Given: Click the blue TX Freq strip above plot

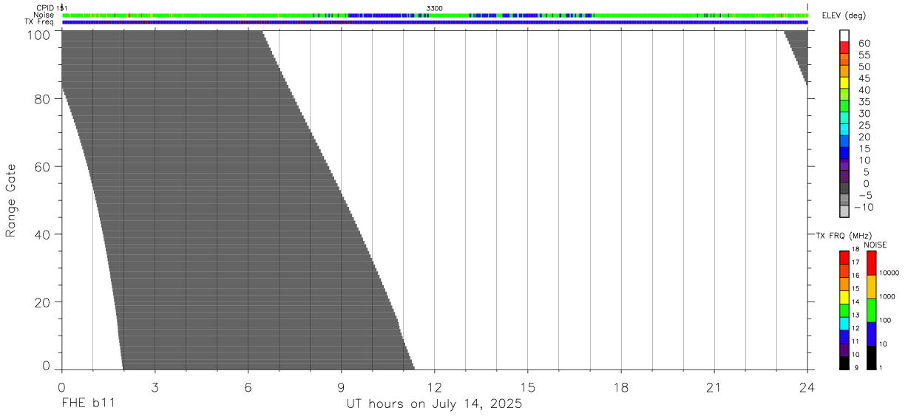Looking at the screenshot, I should (x=435, y=22).
